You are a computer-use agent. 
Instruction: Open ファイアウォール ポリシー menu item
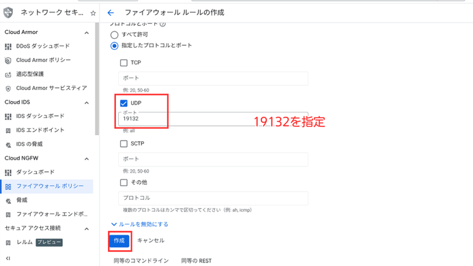[x=46, y=186]
